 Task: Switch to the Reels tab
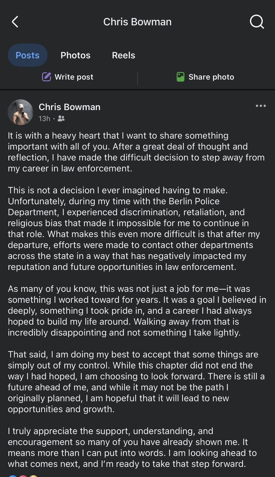coord(123,55)
